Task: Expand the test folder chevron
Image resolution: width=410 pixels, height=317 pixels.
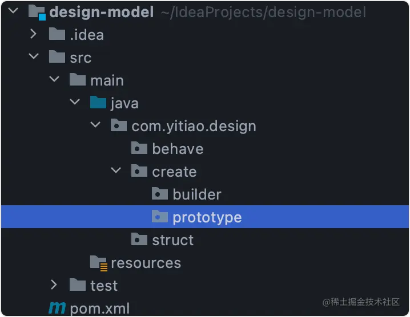Action: pyautogui.click(x=54, y=285)
